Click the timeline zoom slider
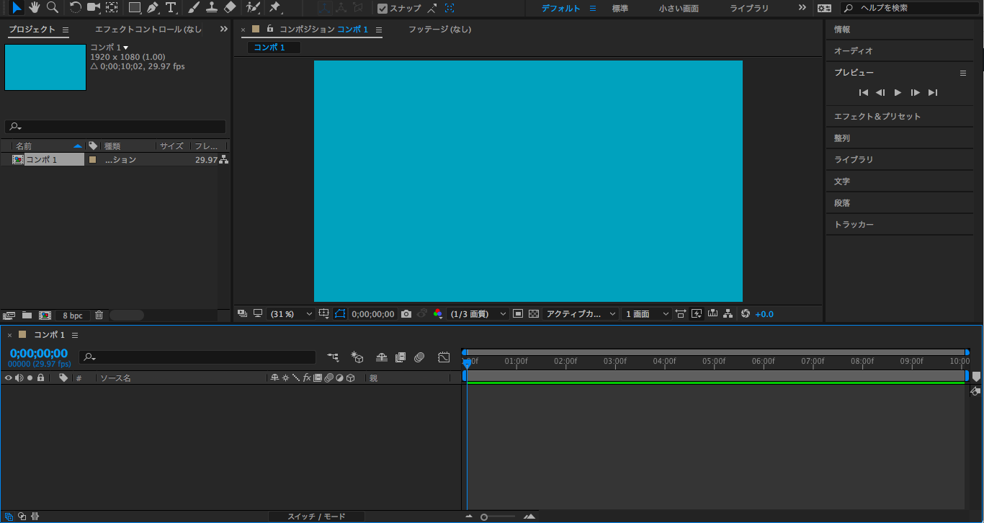 click(x=484, y=517)
